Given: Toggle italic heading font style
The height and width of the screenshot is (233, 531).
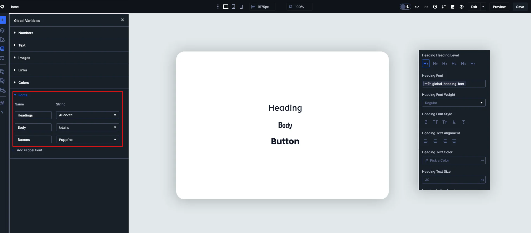Looking at the screenshot, I should coord(426,122).
